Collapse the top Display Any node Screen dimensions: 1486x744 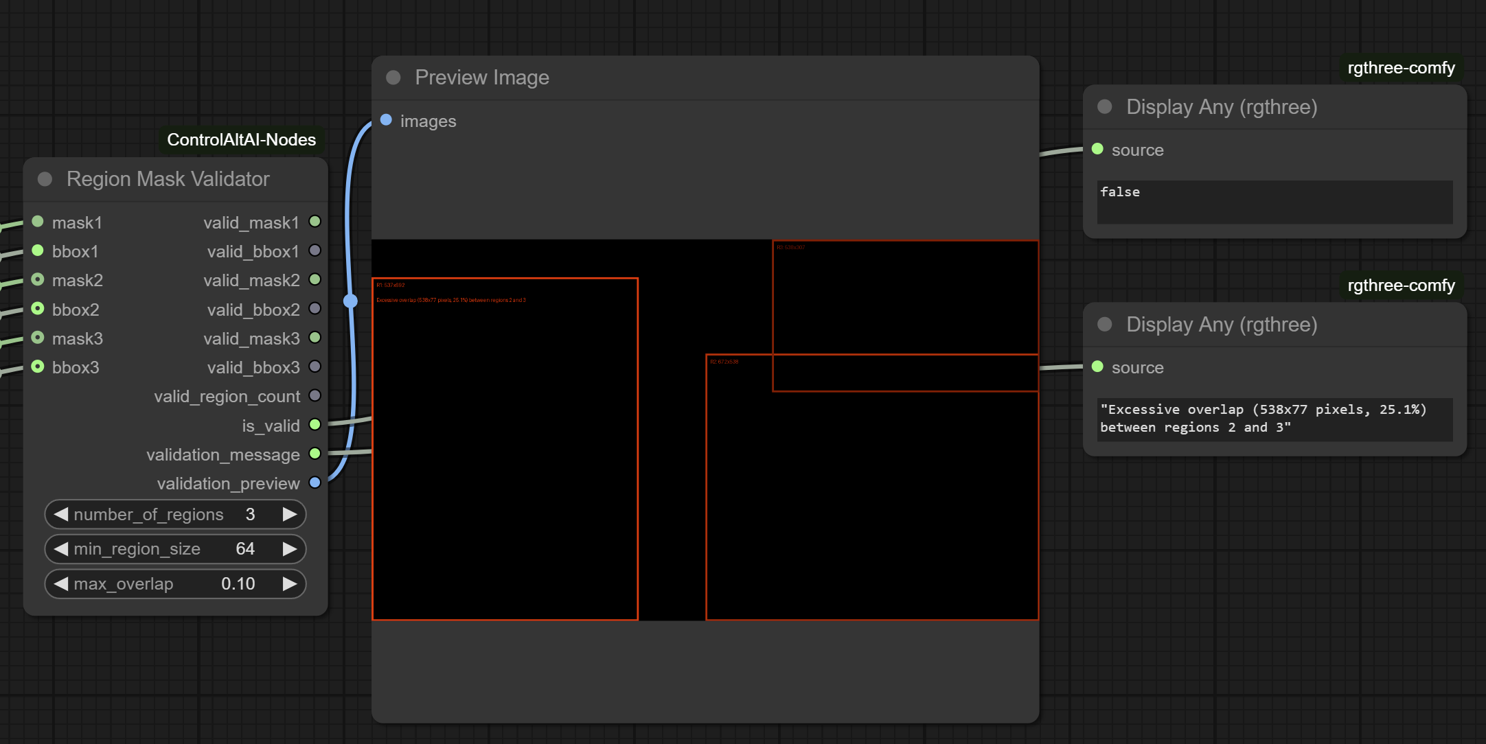[x=1105, y=106]
